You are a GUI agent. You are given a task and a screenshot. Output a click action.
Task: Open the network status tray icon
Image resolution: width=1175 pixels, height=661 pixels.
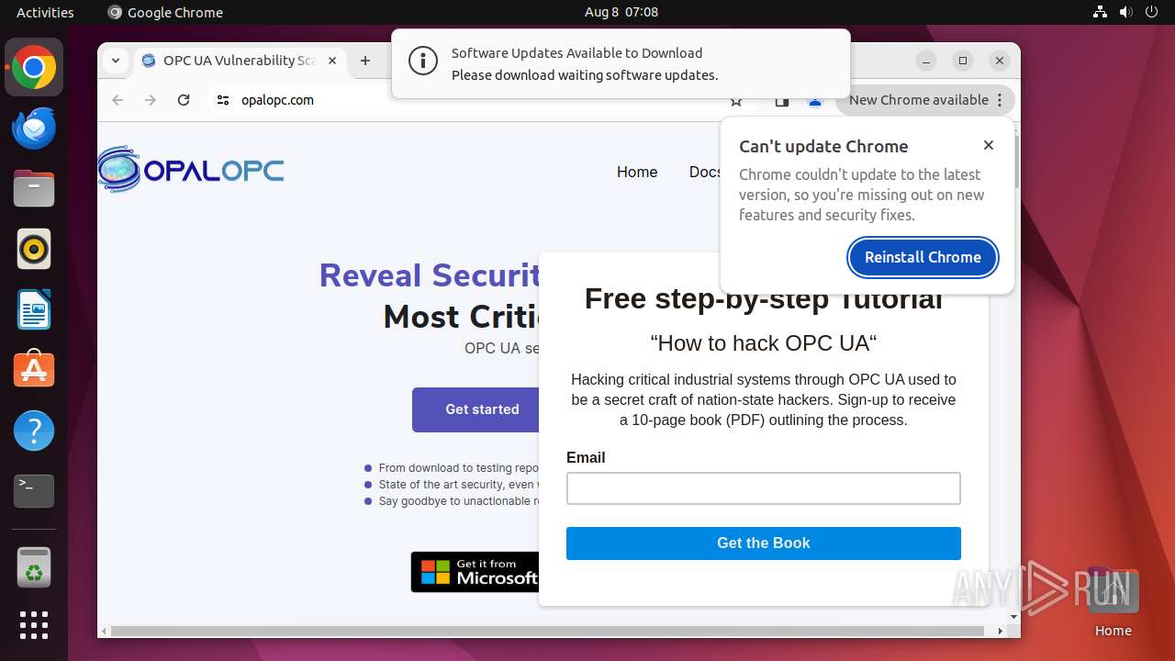click(x=1101, y=12)
